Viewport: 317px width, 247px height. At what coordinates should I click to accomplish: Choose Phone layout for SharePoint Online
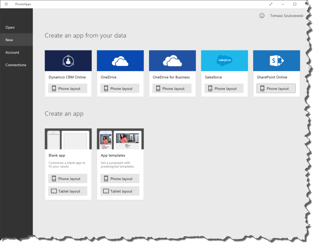(276, 89)
